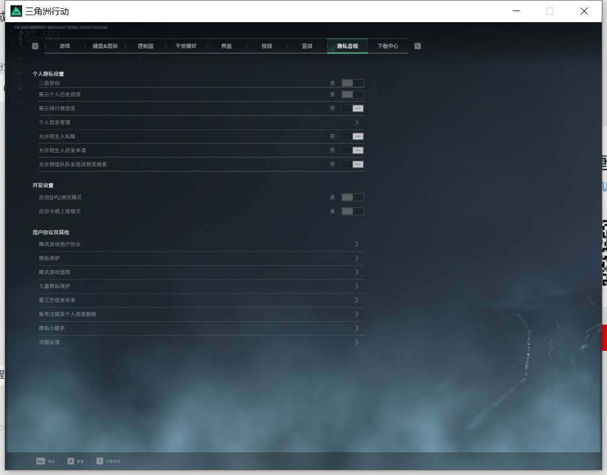
Task: Click the 问题反馈 label
Action: 49,342
